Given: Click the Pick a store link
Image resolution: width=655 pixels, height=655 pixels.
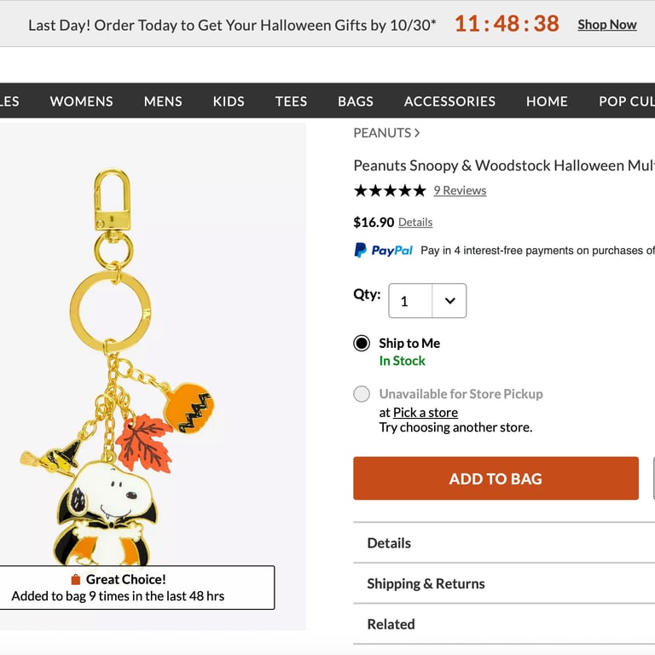Looking at the screenshot, I should pos(426,413).
